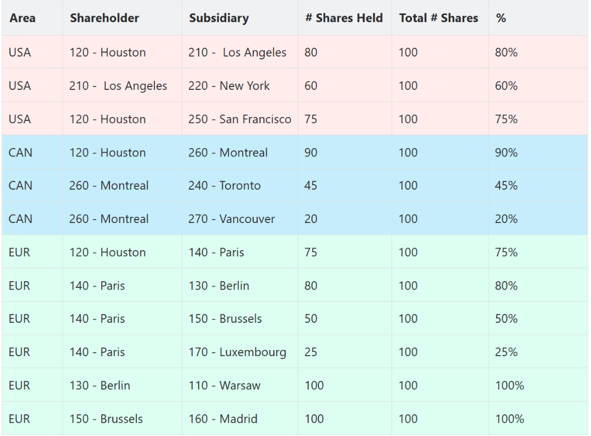Click the # Shares Held header
591x436 pixels.
point(344,18)
